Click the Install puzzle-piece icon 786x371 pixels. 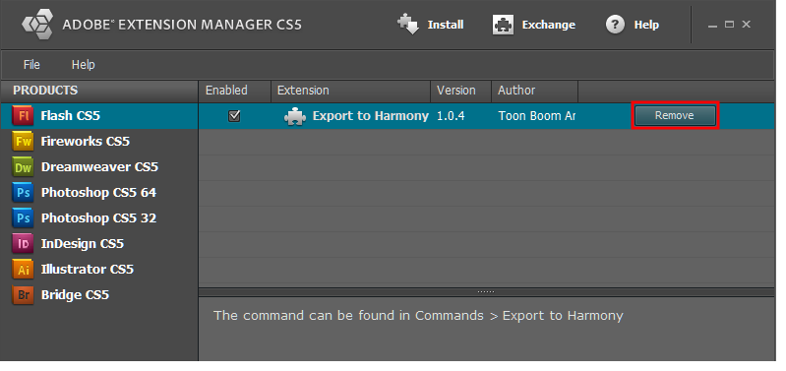[x=408, y=24]
